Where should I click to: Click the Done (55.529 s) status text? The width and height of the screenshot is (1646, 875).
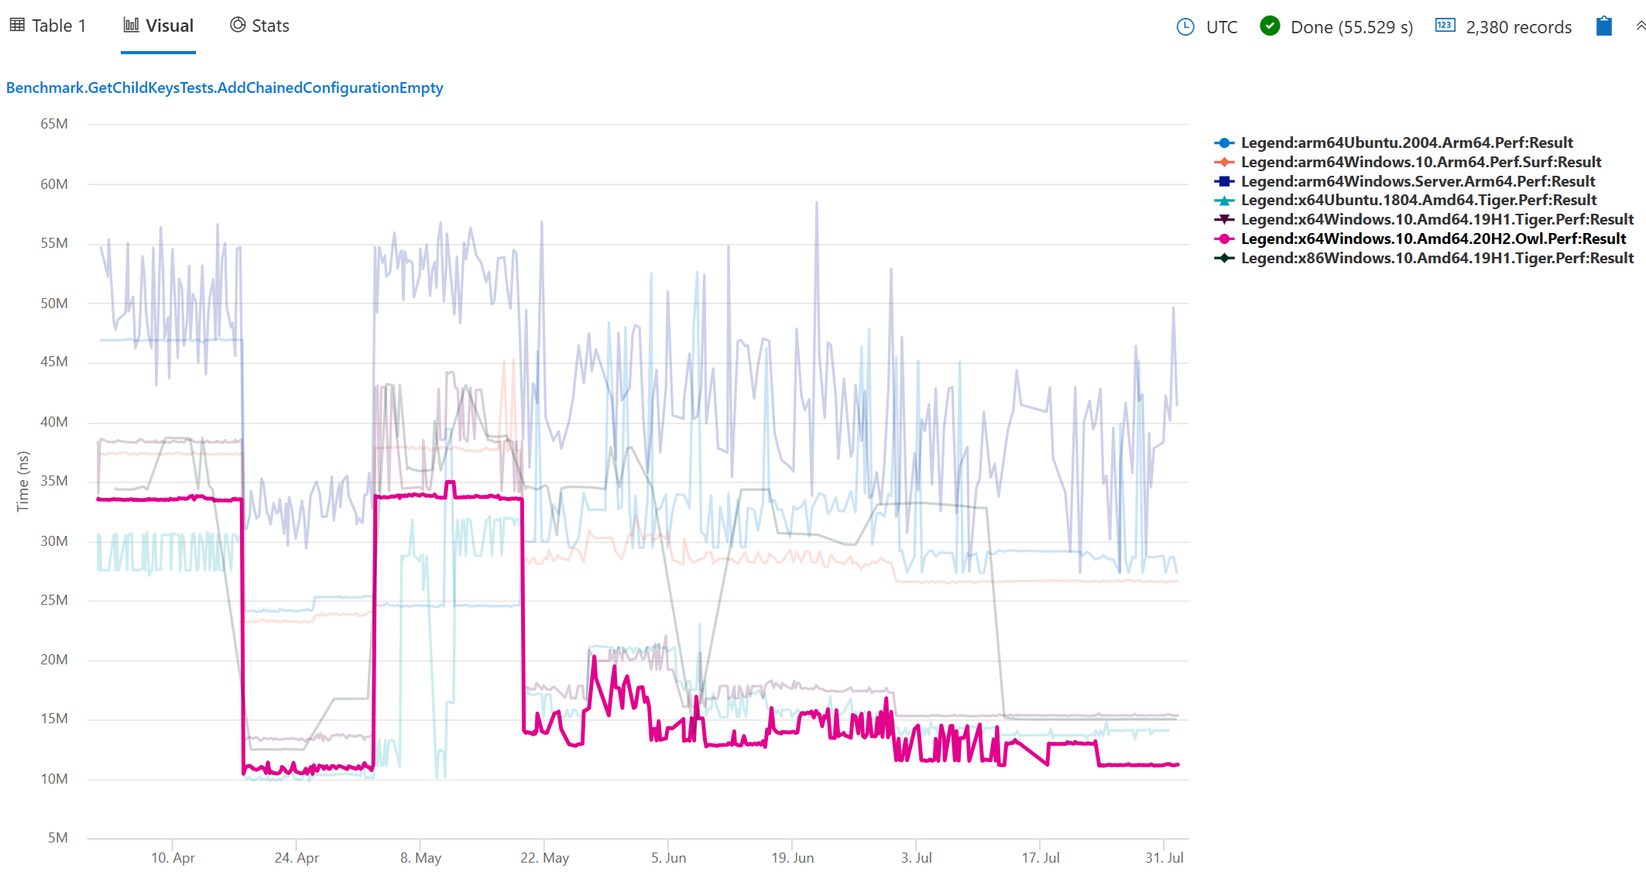click(1350, 26)
